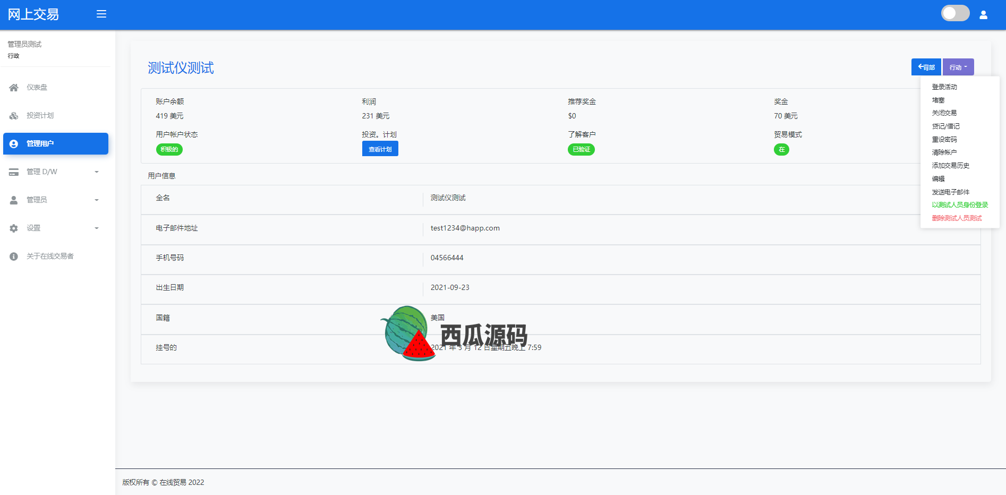Select 管理用户 in the sidebar

tap(56, 144)
